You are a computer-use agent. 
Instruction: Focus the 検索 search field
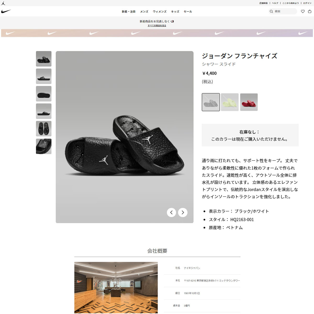coord(283,11)
